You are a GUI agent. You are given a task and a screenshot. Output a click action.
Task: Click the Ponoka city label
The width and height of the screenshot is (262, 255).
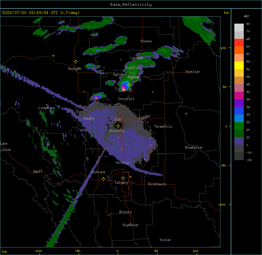pos(146,41)
